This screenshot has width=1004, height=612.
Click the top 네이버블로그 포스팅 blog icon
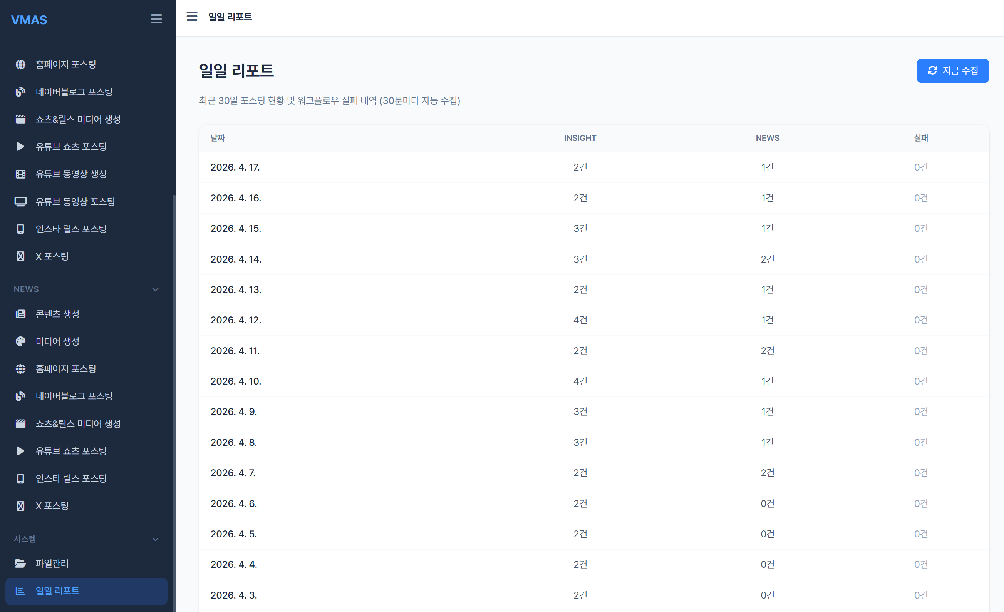20,92
